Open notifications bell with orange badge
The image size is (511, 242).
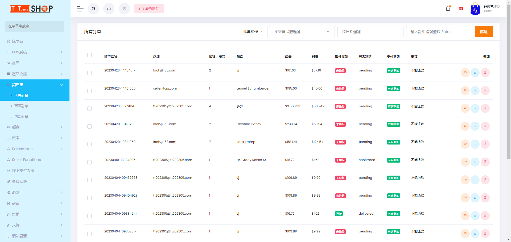pyautogui.click(x=448, y=9)
